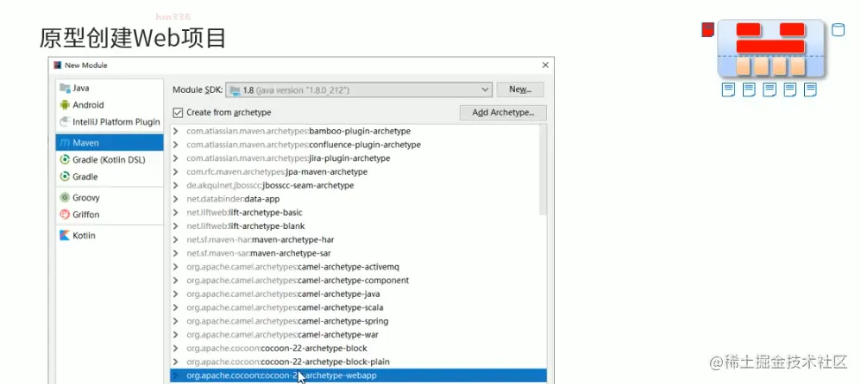Expand the camel-archetype-activemq node
The image size is (861, 384).
click(x=175, y=267)
